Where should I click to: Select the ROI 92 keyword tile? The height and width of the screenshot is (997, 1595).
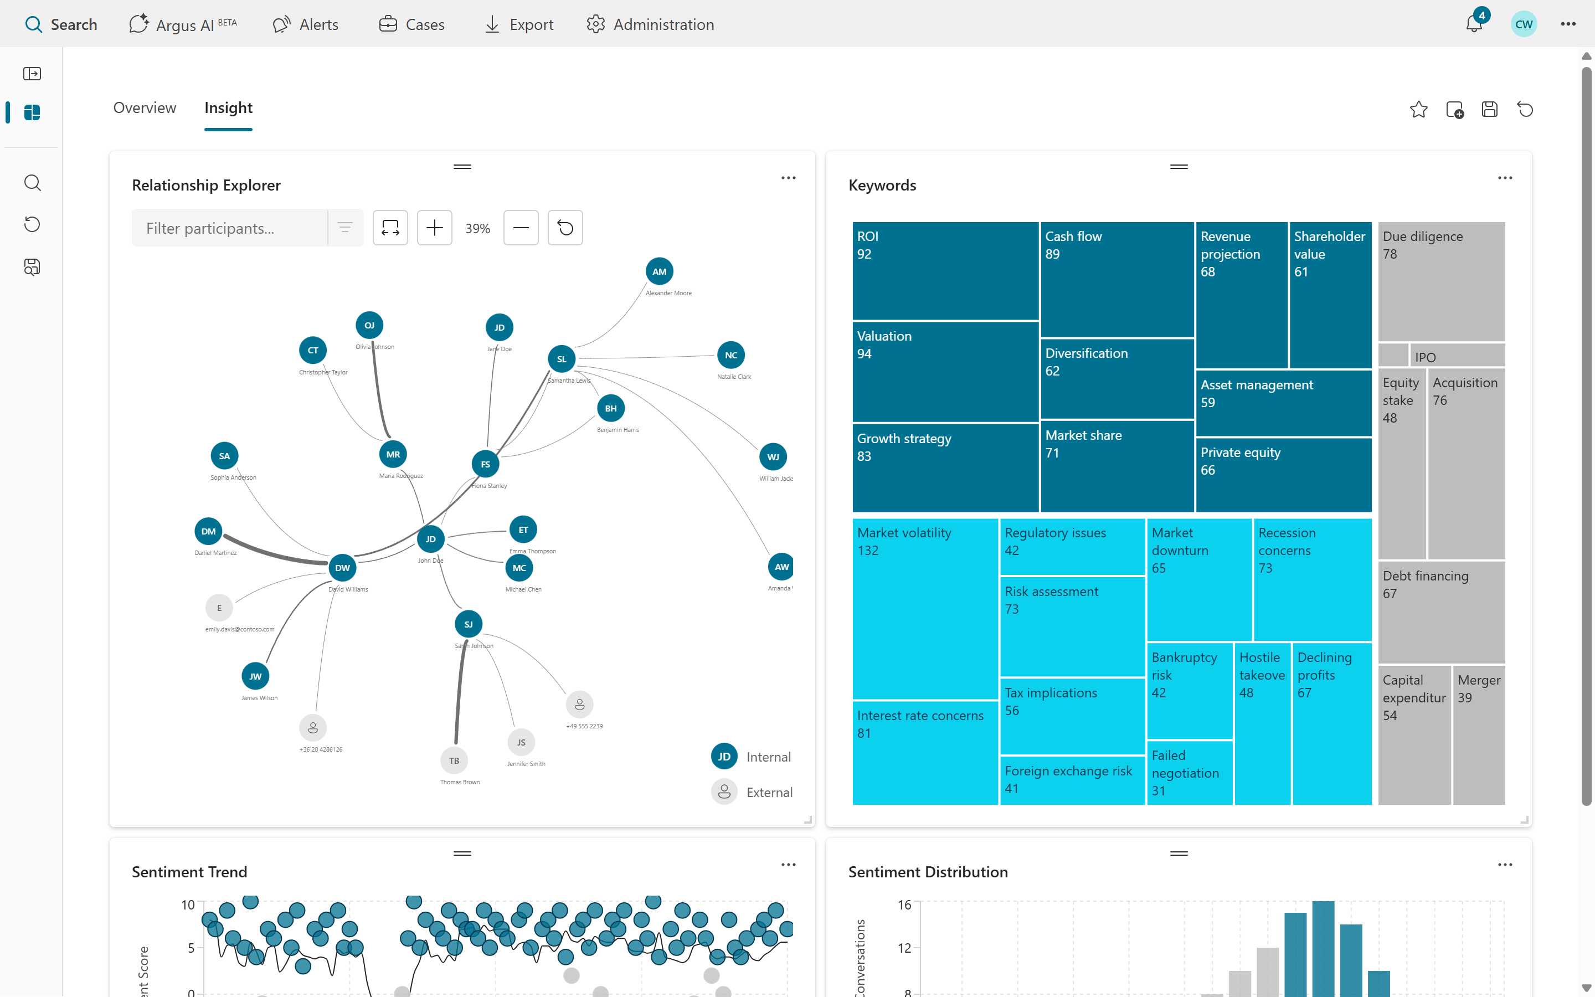945,271
